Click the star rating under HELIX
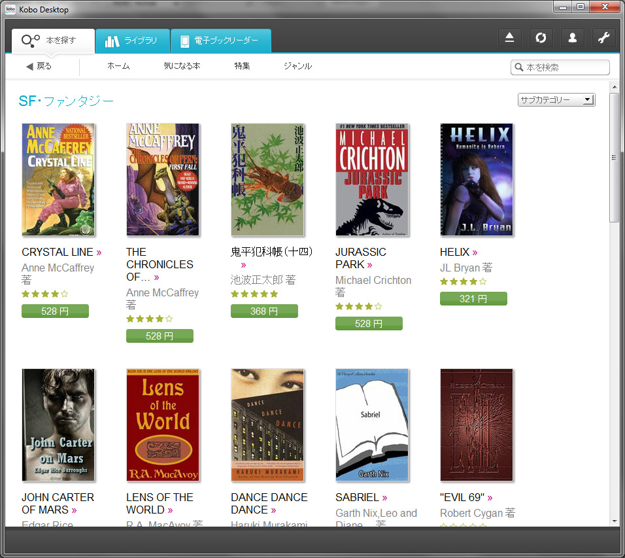The width and height of the screenshot is (625, 558). [463, 281]
